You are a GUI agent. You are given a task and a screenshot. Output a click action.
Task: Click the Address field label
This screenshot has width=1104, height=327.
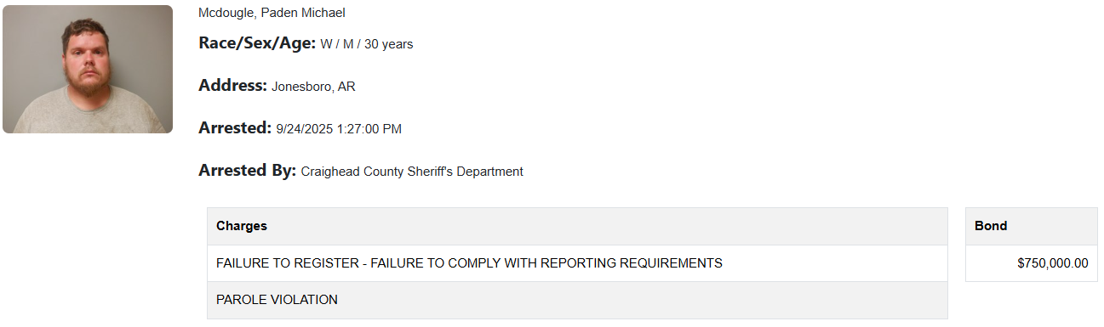[233, 86]
